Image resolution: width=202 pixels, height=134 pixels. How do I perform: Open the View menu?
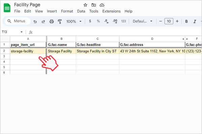pyautogui.click(x=39, y=11)
